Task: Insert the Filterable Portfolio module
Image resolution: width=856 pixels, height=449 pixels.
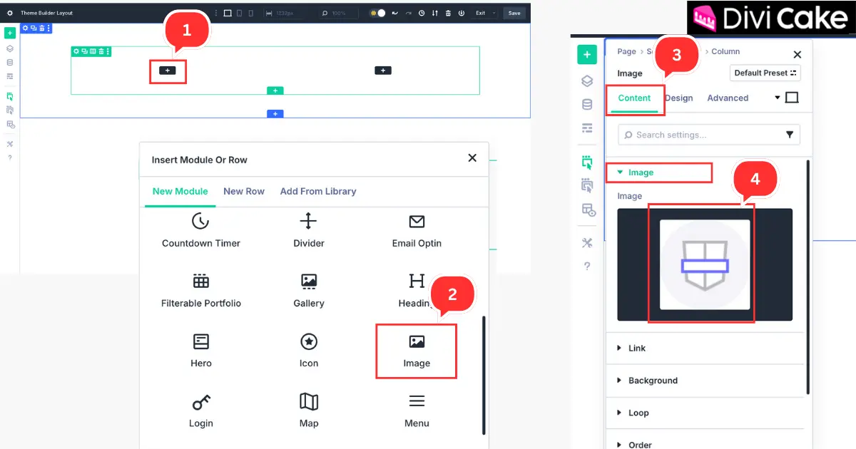Action: click(201, 291)
